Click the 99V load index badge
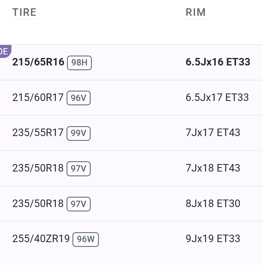The height and width of the screenshot is (265, 262). tap(78, 133)
